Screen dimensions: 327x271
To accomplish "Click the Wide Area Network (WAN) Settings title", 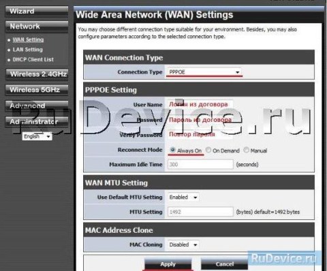I will 155,15.
